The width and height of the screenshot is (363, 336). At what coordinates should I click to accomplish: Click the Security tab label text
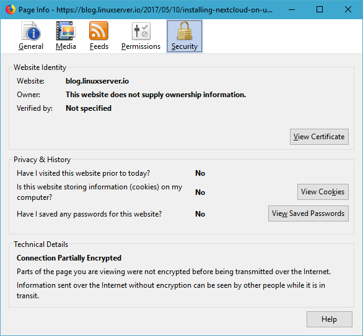[x=185, y=46]
